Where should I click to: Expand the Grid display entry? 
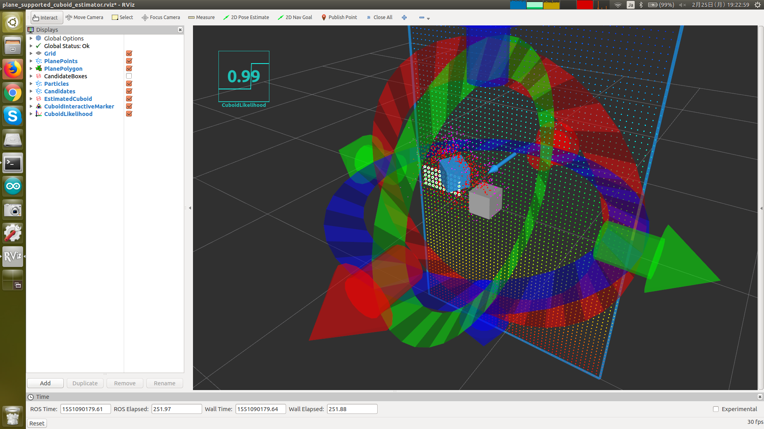click(x=31, y=54)
